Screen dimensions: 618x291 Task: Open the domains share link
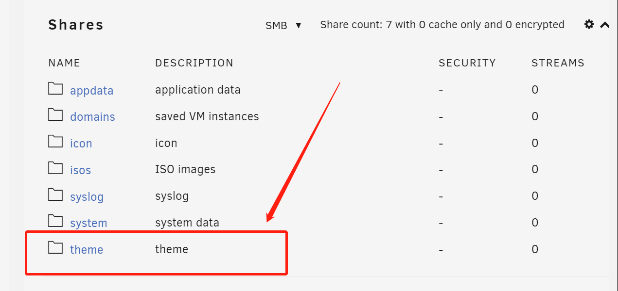[x=92, y=117]
